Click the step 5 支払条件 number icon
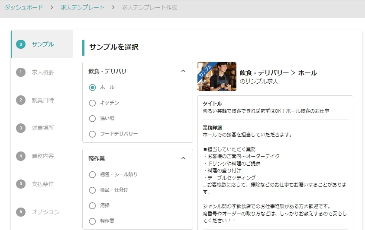365x230 pixels. 20,184
